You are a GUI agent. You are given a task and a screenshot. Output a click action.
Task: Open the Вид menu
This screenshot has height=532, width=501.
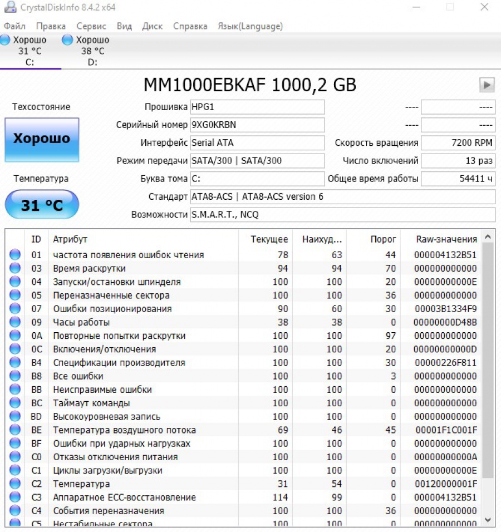tap(124, 26)
